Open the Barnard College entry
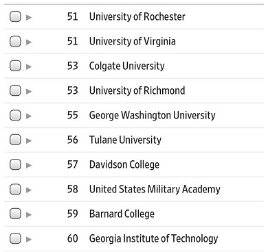Viewport: 268px width, 252px height. (x=122, y=214)
